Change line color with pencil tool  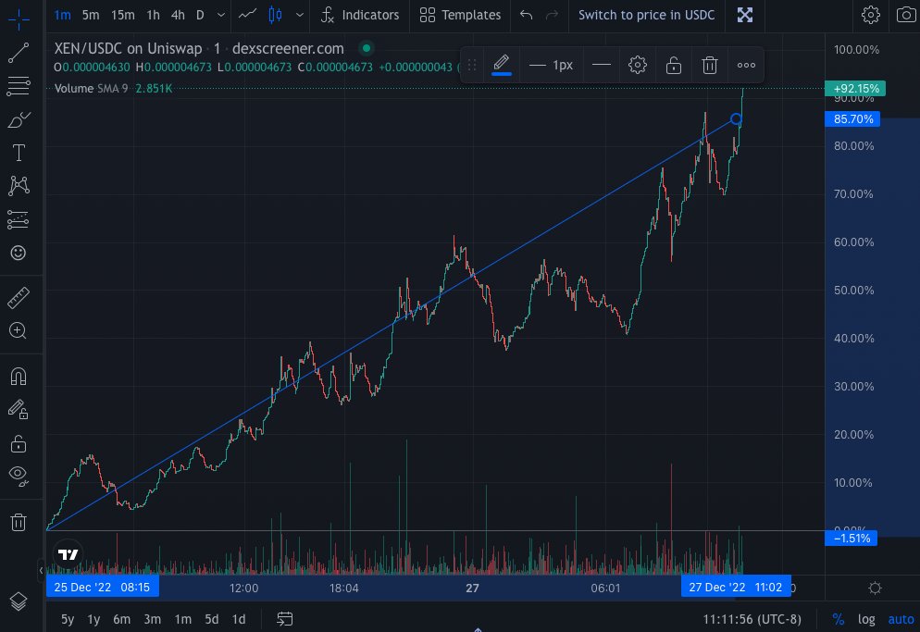pyautogui.click(x=501, y=65)
